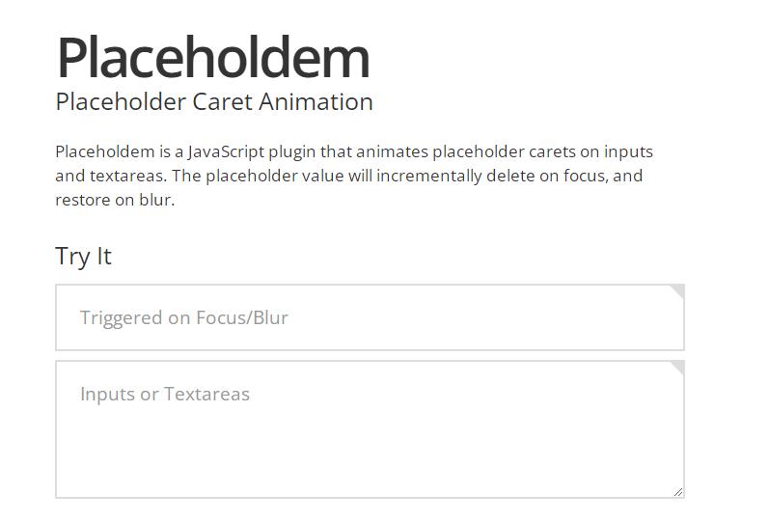Click the "Try It" section heading

click(84, 256)
